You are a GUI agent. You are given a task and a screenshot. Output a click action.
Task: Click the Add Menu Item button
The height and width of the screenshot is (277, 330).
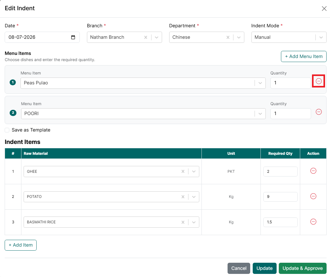304,56
